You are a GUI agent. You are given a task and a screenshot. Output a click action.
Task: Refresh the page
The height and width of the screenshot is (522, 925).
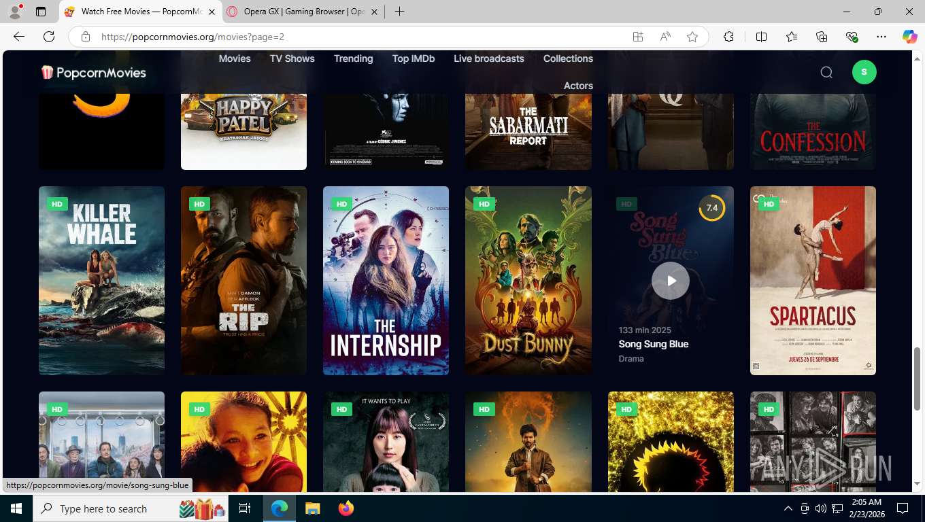[49, 37]
